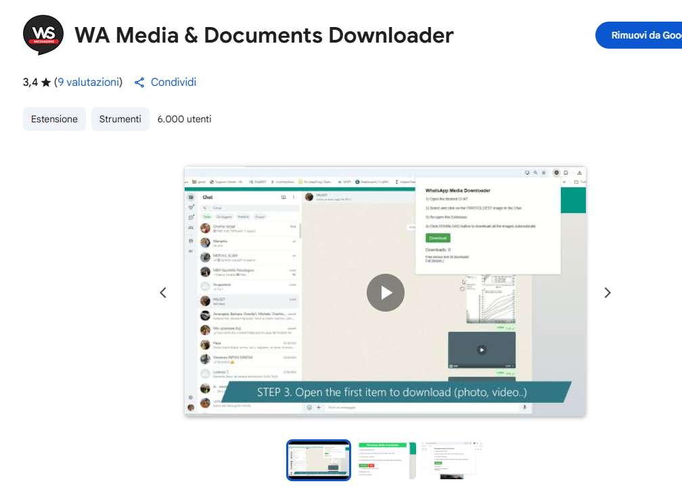Click the "WA Media & Documents Downloader" title
Image resolution: width=682 pixels, height=488 pixels.
coord(264,35)
